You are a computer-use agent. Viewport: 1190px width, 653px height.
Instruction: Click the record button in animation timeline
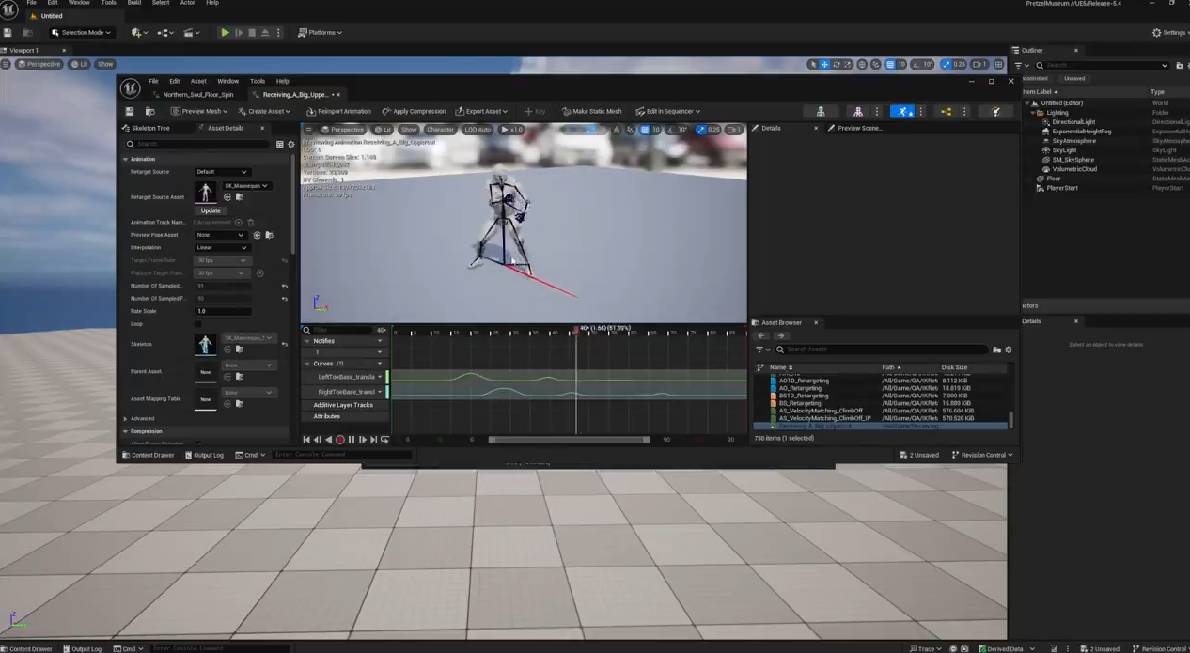(x=340, y=440)
